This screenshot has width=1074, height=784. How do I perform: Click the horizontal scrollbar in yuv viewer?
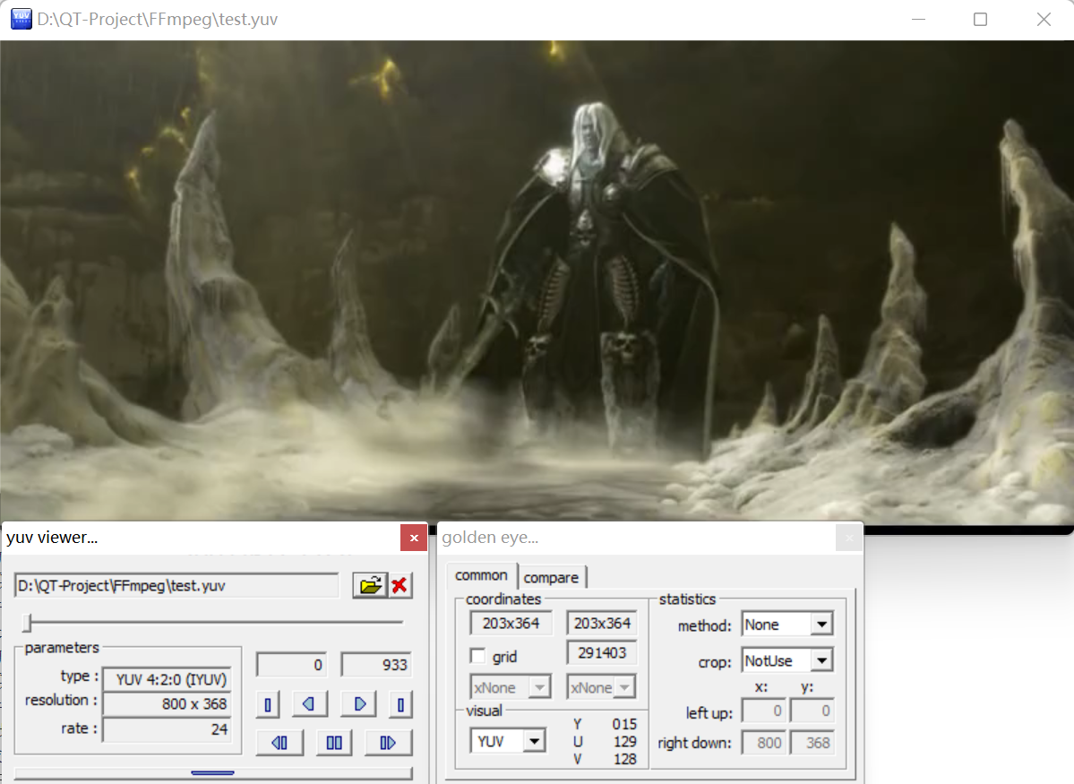coord(213,773)
